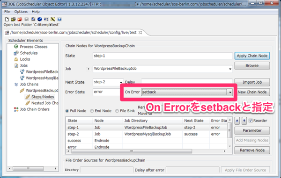Viewport: 281px width, 178px height.
Task: Select the step-1 row in nodes table
Action: pos(147,128)
